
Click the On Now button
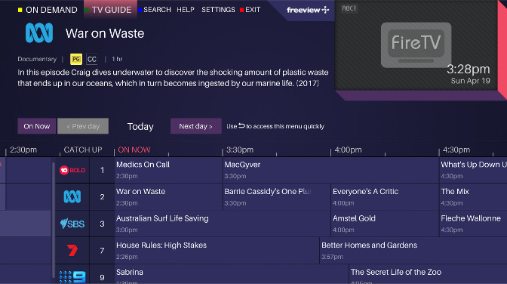tap(36, 126)
